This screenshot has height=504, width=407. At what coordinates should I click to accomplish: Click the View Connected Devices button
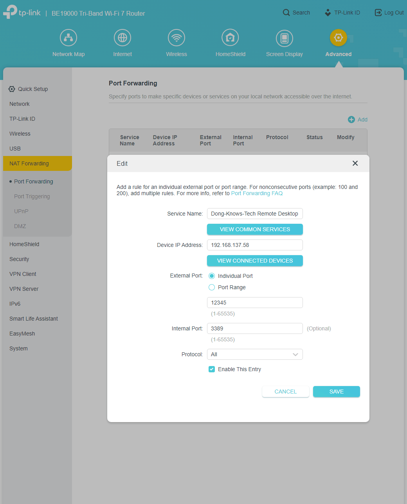(x=255, y=261)
